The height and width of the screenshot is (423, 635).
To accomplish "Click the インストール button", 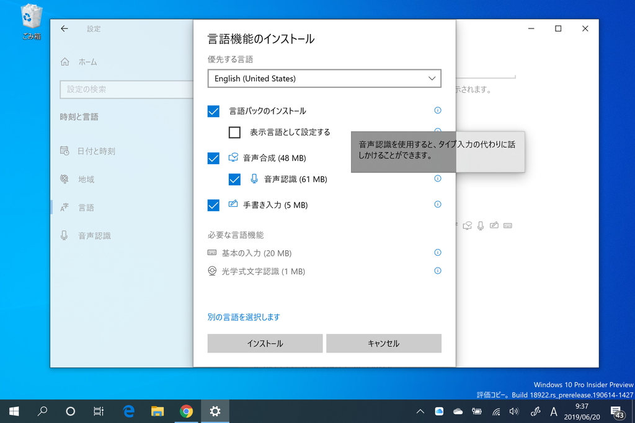I will [265, 343].
